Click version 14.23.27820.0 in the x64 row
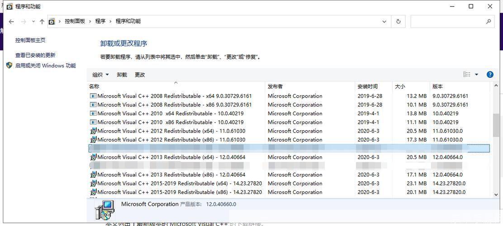Image resolution: width=503 pixels, height=226 pixels. [x=449, y=184]
